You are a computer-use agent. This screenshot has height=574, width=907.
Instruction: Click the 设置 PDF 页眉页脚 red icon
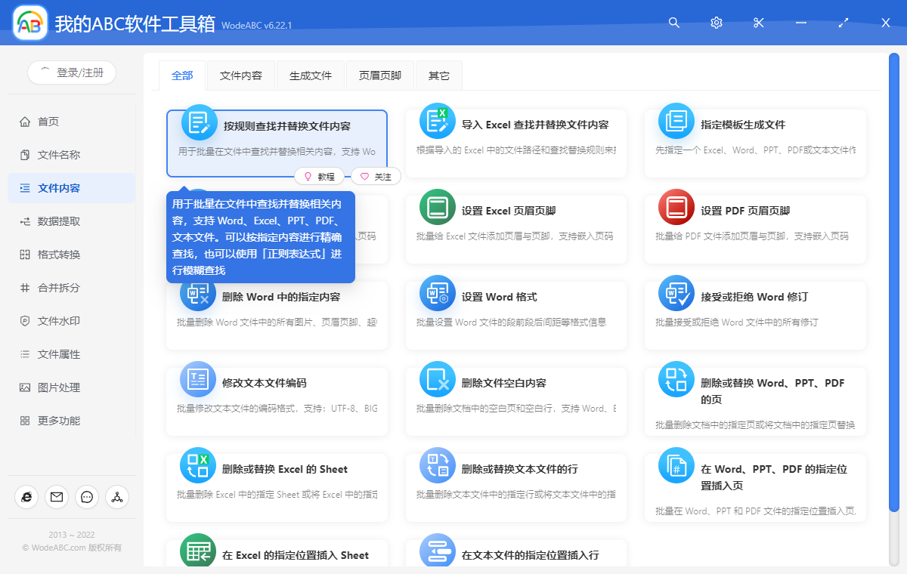click(x=676, y=208)
